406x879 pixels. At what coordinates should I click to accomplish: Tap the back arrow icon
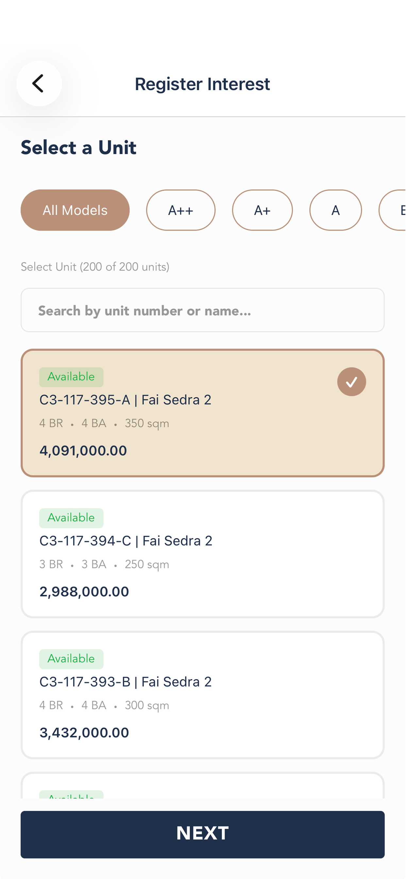39,84
